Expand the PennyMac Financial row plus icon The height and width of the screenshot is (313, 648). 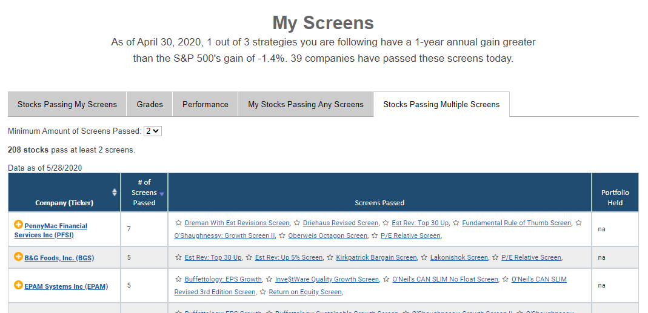pos(18,225)
